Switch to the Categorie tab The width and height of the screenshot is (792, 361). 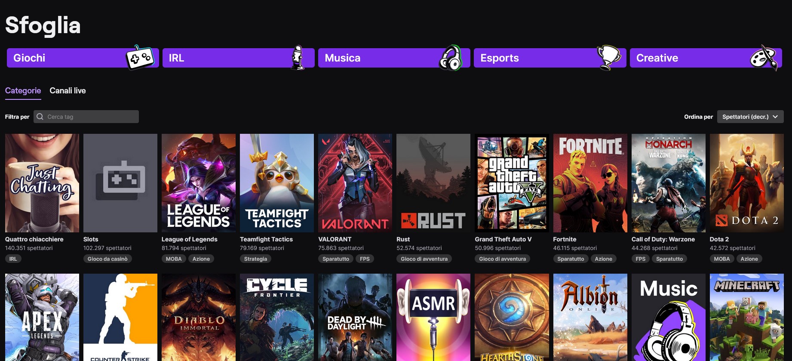pyautogui.click(x=23, y=91)
